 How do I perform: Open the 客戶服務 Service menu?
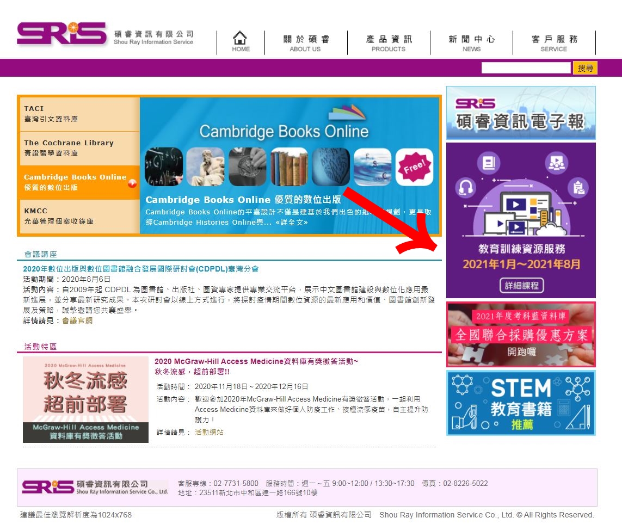pyautogui.click(x=554, y=43)
